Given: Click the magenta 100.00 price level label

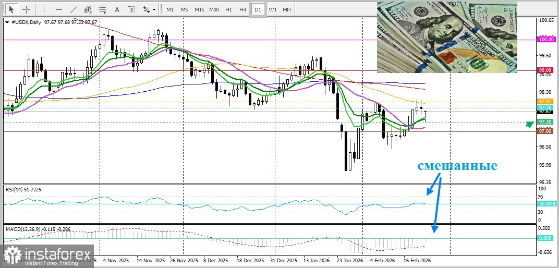Looking at the screenshot, I should 545,39.
